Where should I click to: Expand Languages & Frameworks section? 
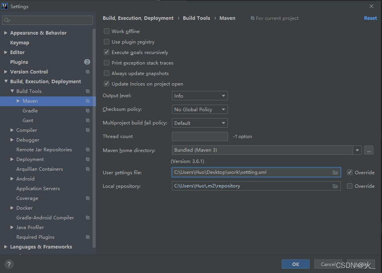pyautogui.click(x=6, y=247)
